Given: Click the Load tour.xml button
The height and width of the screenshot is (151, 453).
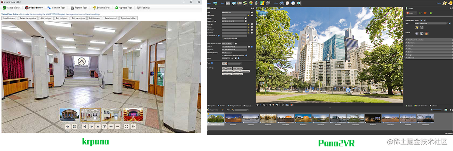Looking at the screenshot, I should pos(9,18).
